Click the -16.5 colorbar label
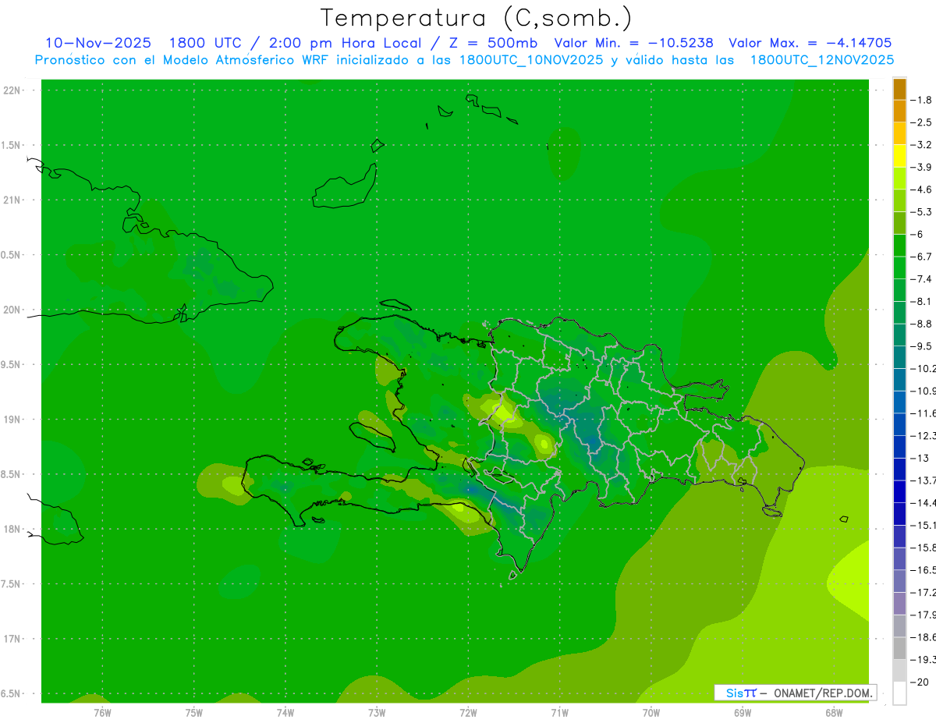The height and width of the screenshot is (723, 936). (x=922, y=570)
